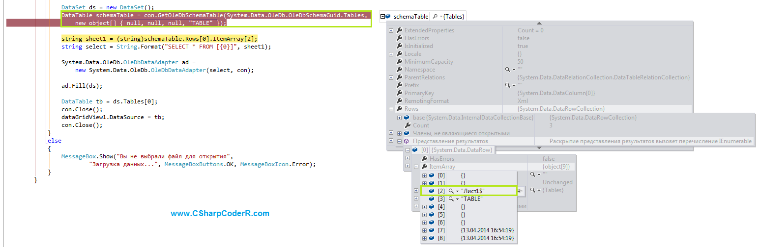Click the highlighted string sheet1 code line

[159, 39]
